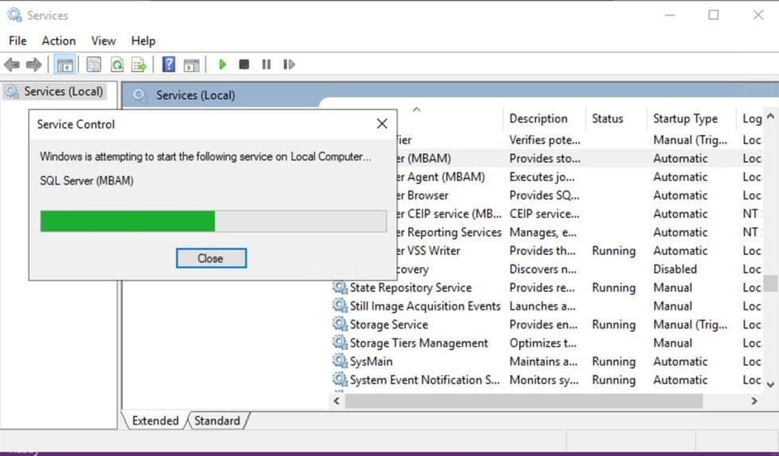Close the Service Control dialog with X
The image size is (779, 456).
point(382,123)
